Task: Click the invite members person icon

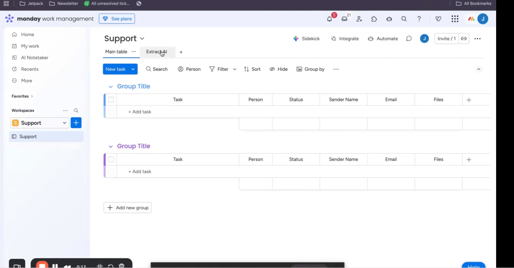Action: [359, 19]
